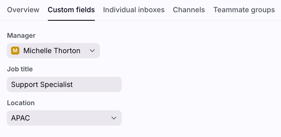Go to the Individual inboxes tab

point(134,10)
